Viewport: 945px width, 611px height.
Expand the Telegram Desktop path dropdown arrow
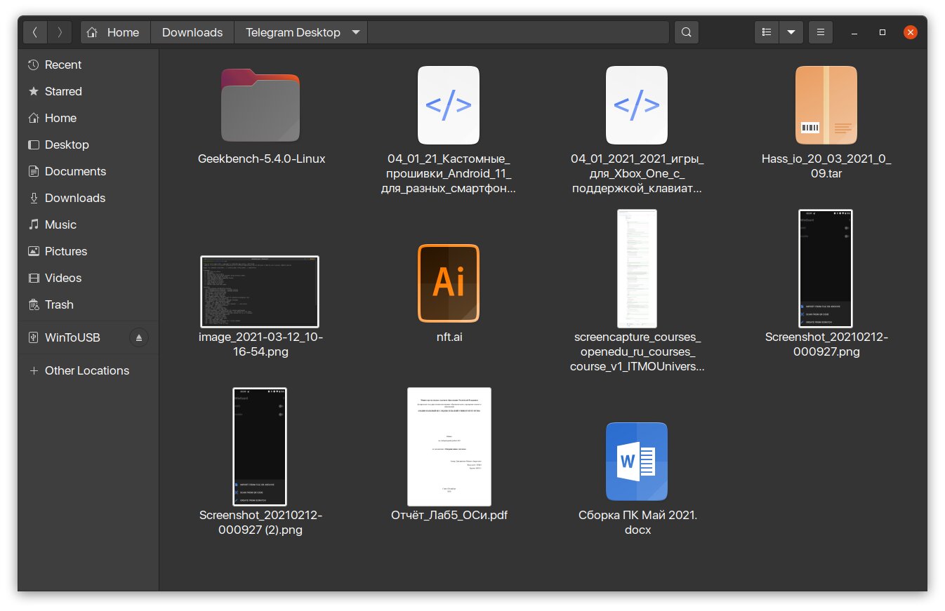[356, 32]
